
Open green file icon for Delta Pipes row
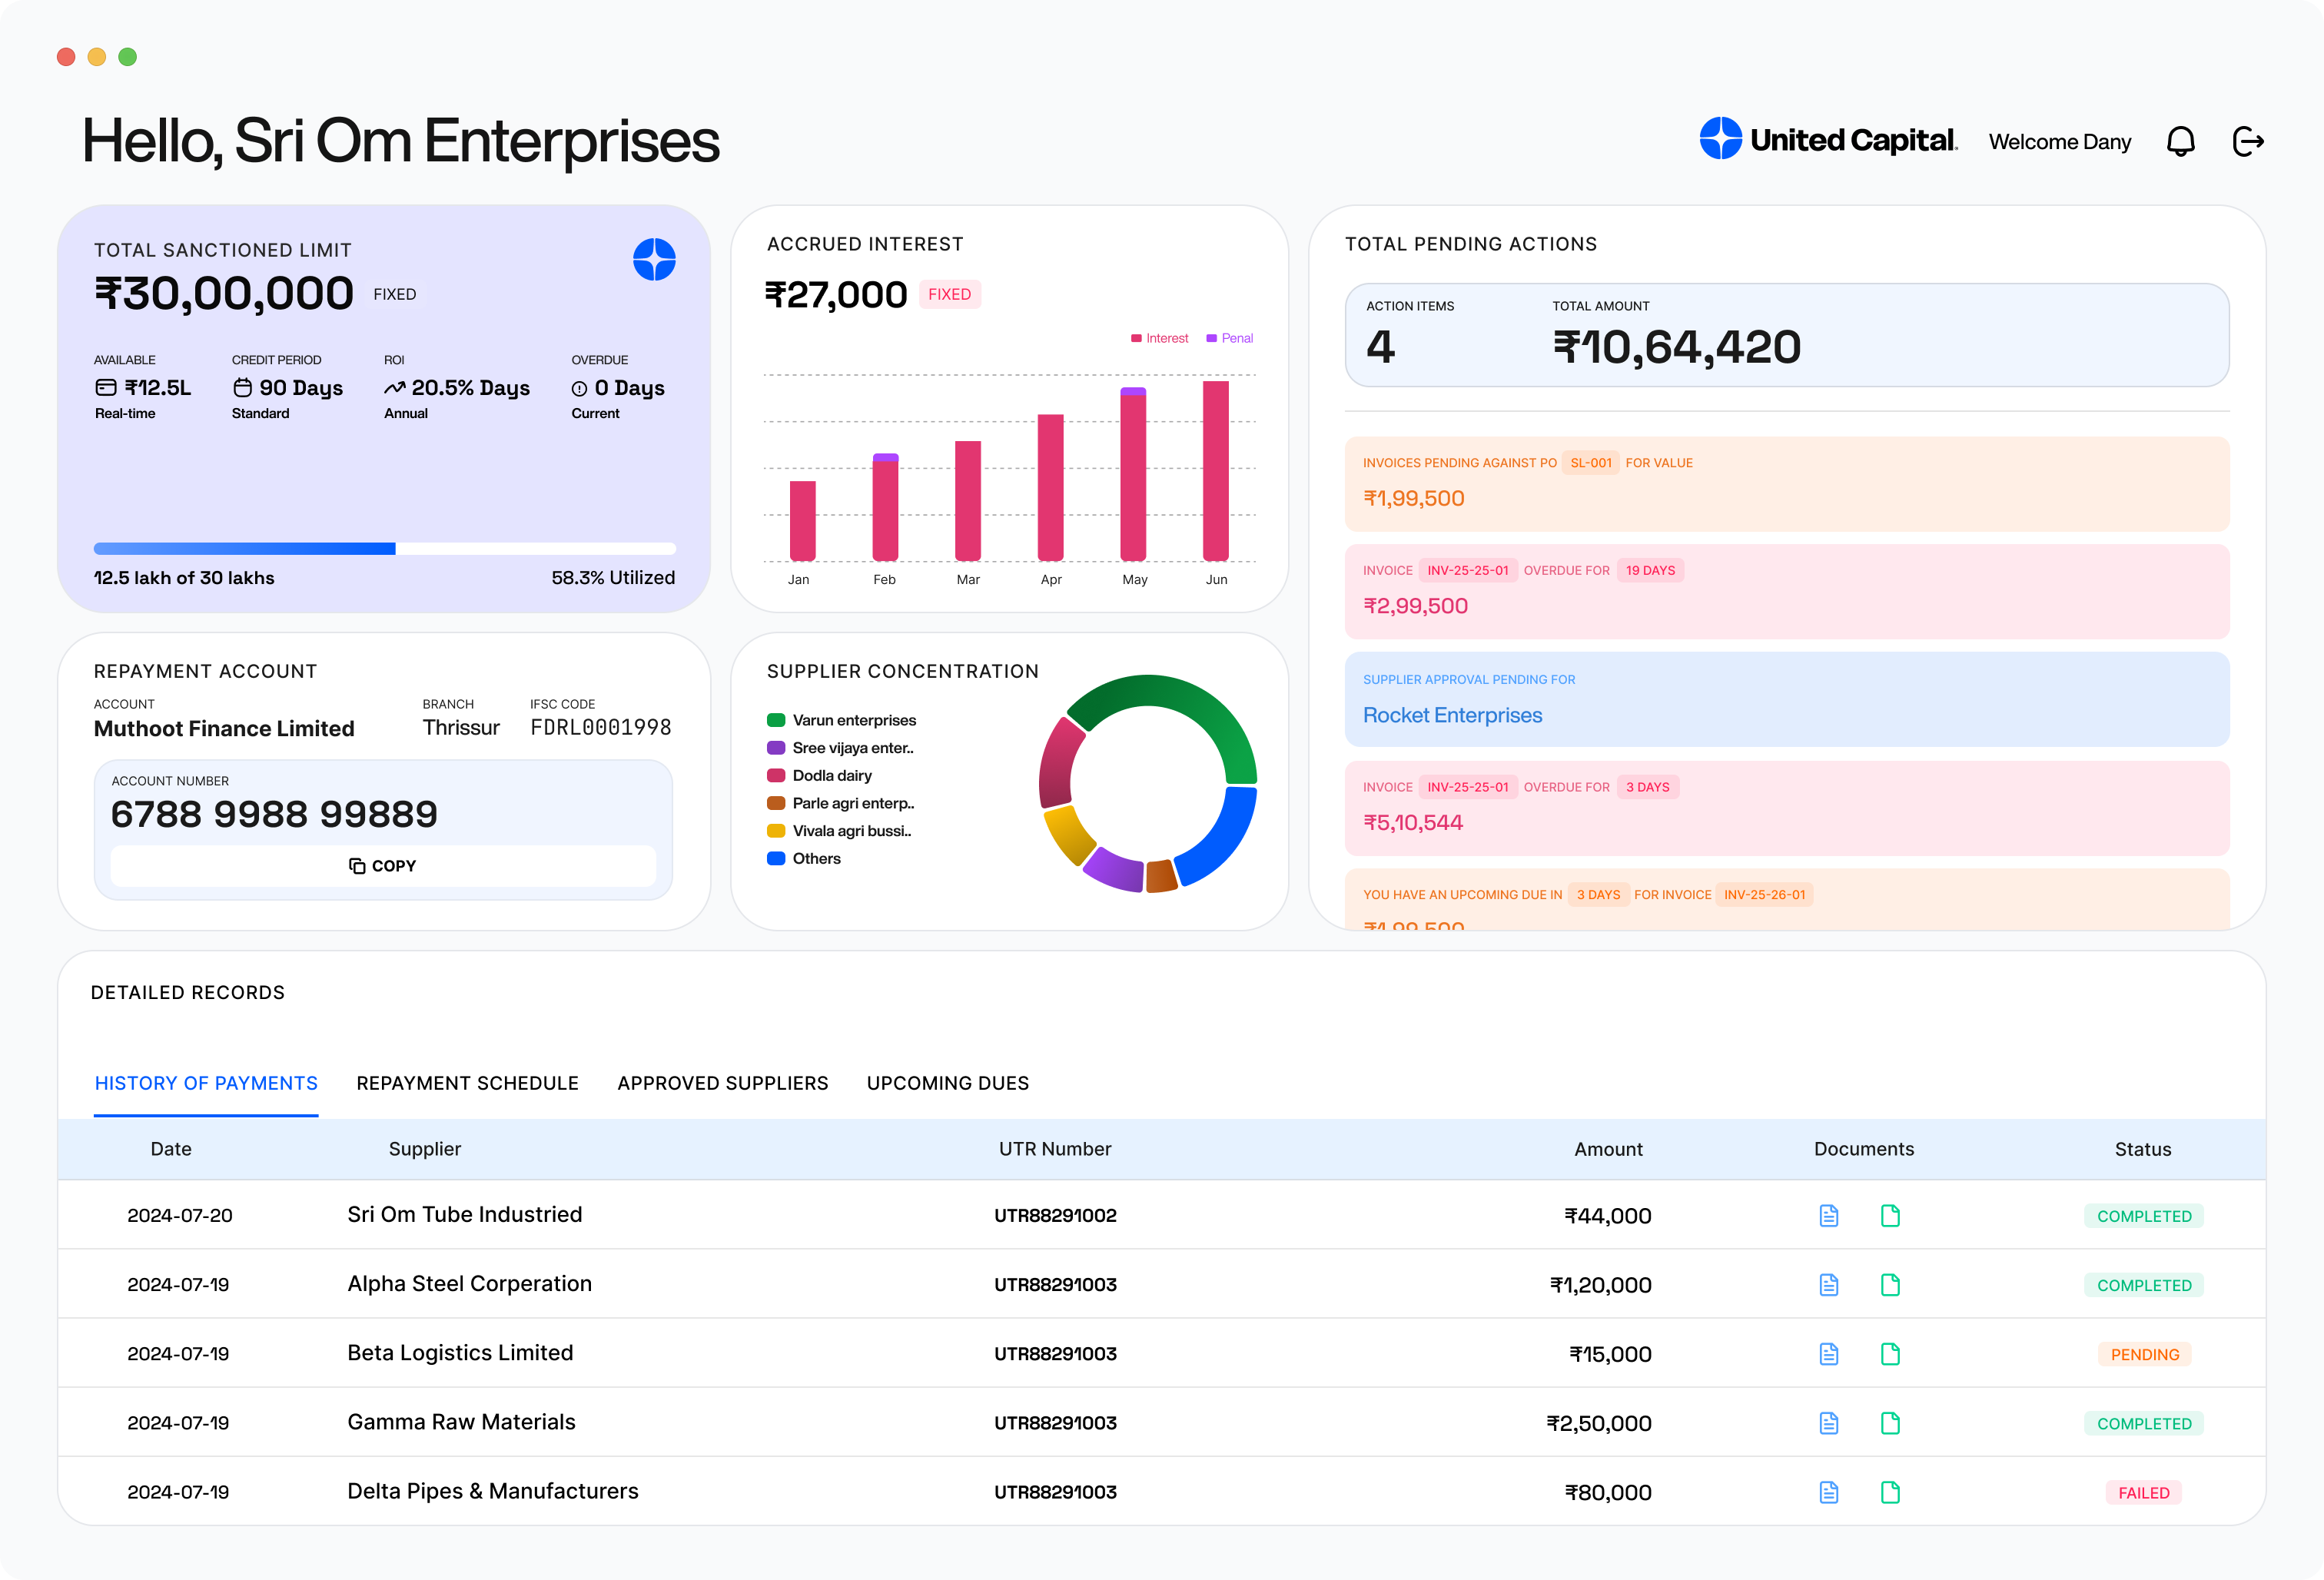(1890, 1492)
